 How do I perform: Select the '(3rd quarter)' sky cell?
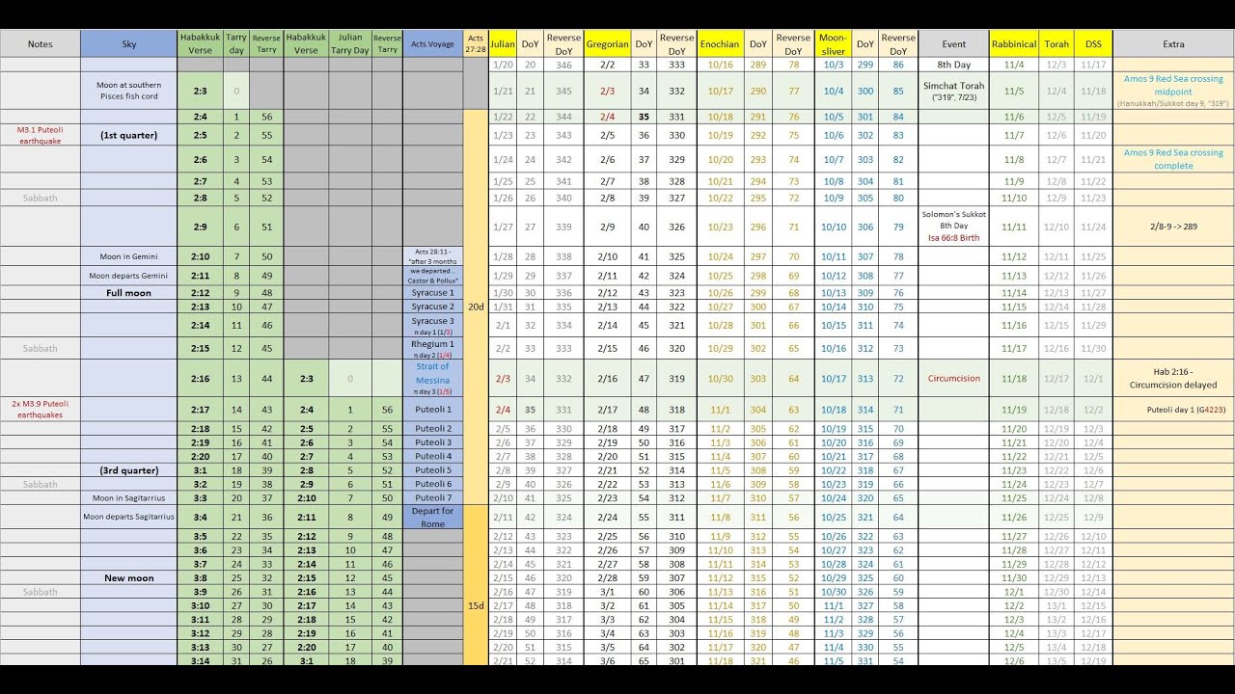pos(129,470)
